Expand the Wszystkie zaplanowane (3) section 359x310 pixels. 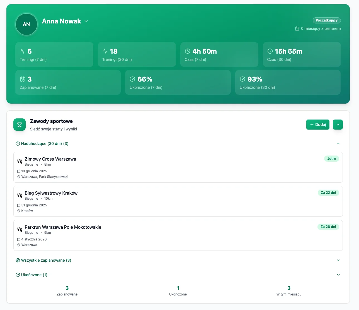tap(338, 260)
